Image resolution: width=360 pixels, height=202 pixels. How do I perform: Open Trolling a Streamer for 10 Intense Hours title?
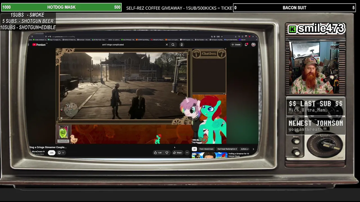(238, 155)
